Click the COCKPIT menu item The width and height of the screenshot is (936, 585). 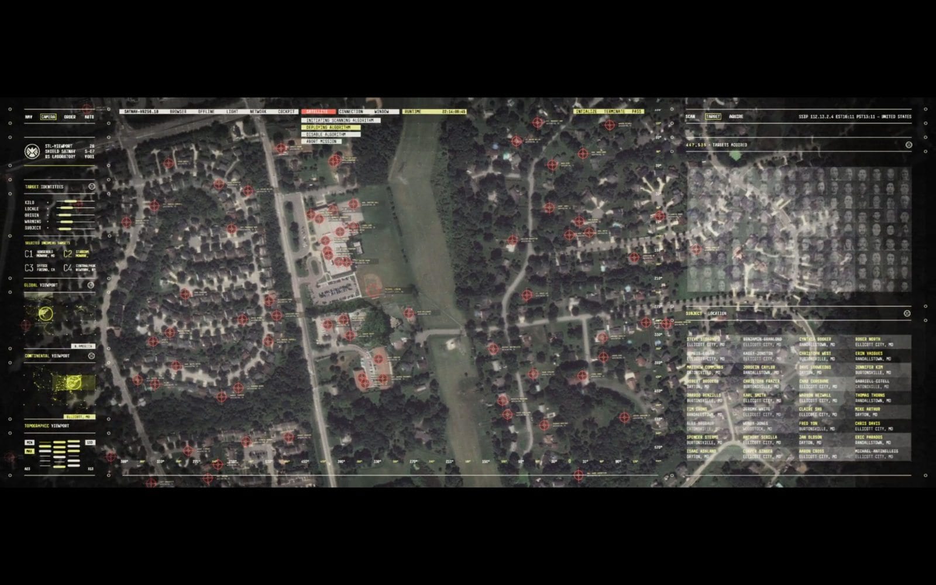[287, 111]
